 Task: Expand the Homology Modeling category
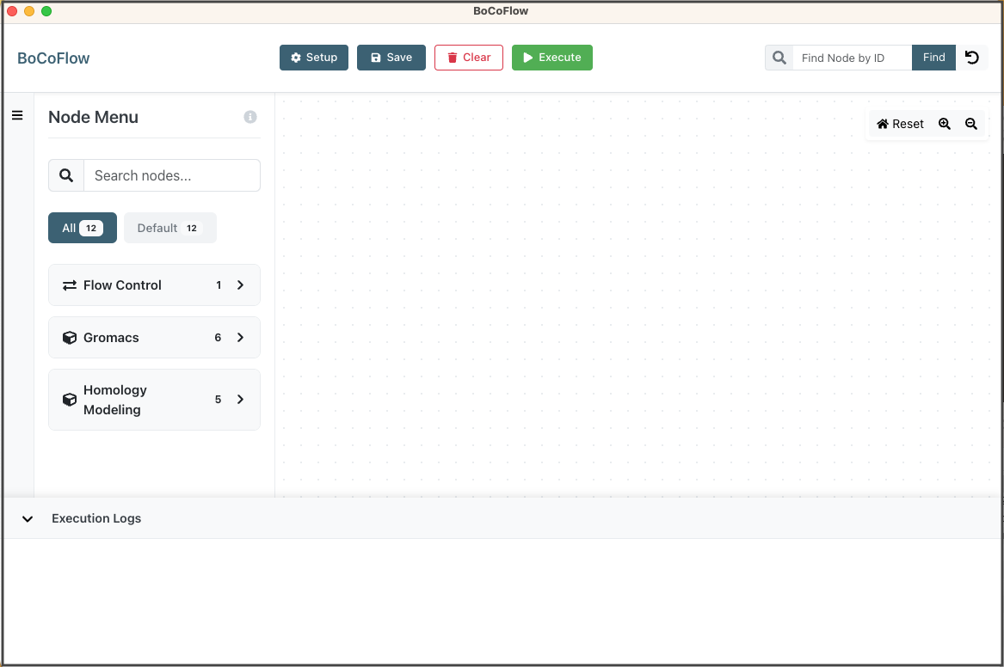[x=154, y=400]
